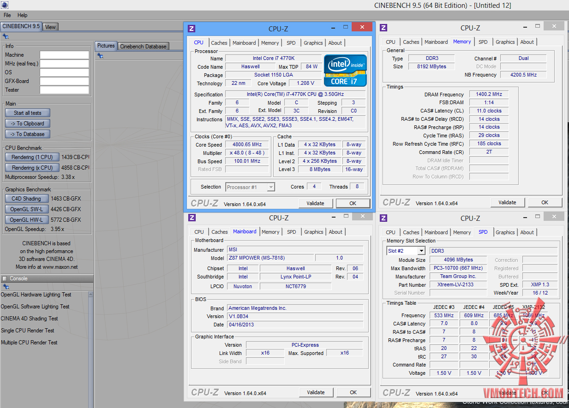Screen dimensions: 569x408
Task: Open the View tab in Cinebench
Action: pyautogui.click(x=50, y=27)
